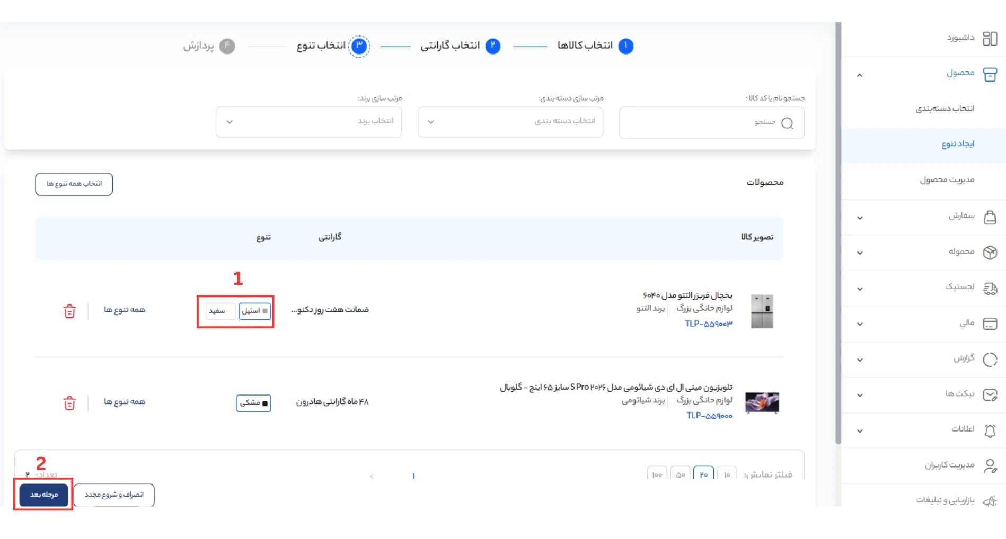Open the انتخاب برند brand dropdown
Screen dimensions: 1006x539
click(308, 122)
